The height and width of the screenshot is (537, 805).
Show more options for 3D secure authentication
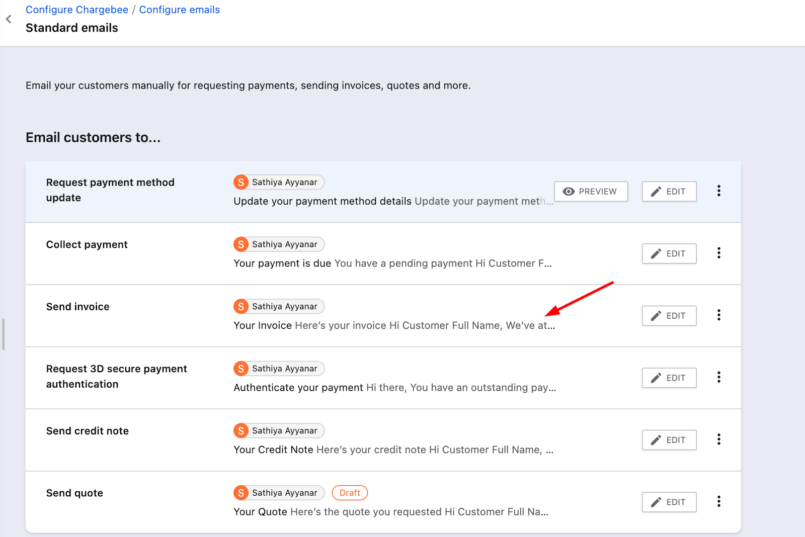pos(718,377)
